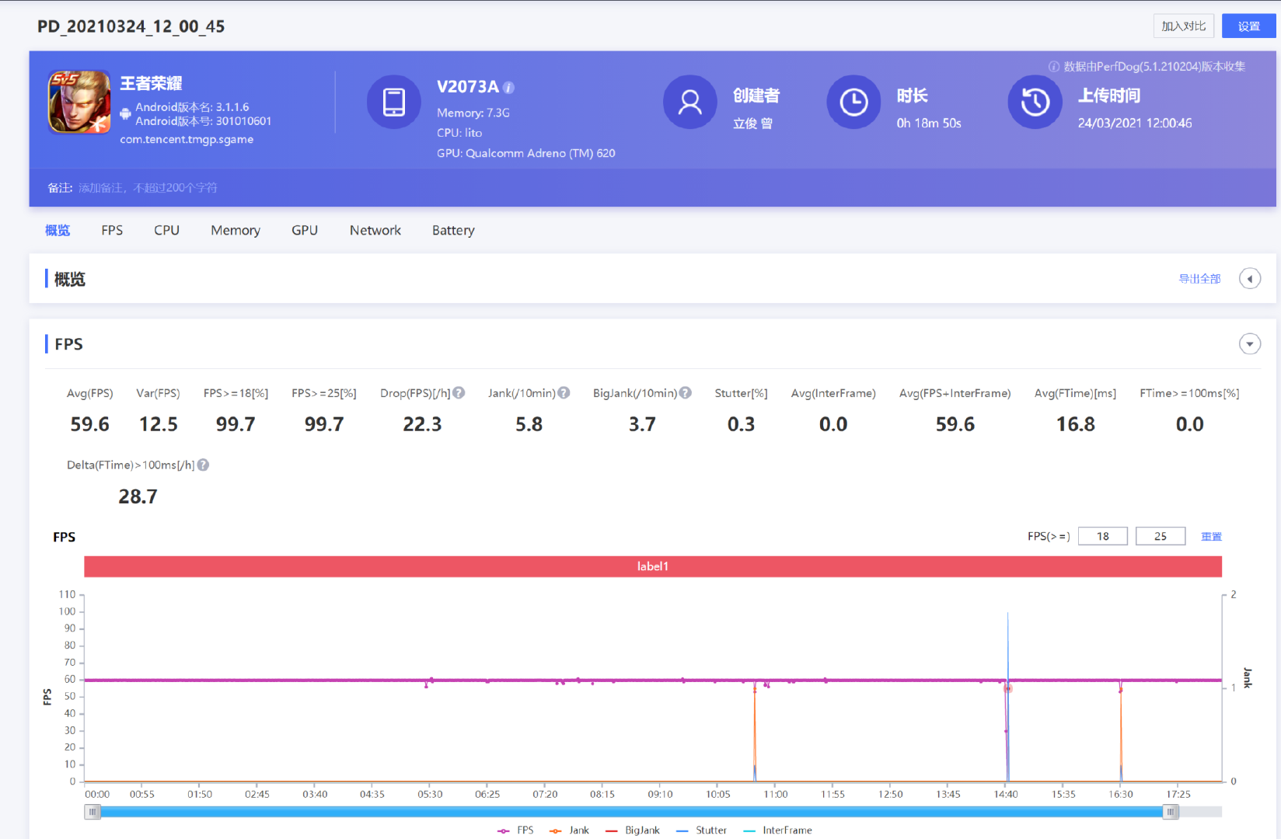This screenshot has width=1281, height=839.
Task: Collapse the FPS section with down arrow
Action: tap(1249, 343)
